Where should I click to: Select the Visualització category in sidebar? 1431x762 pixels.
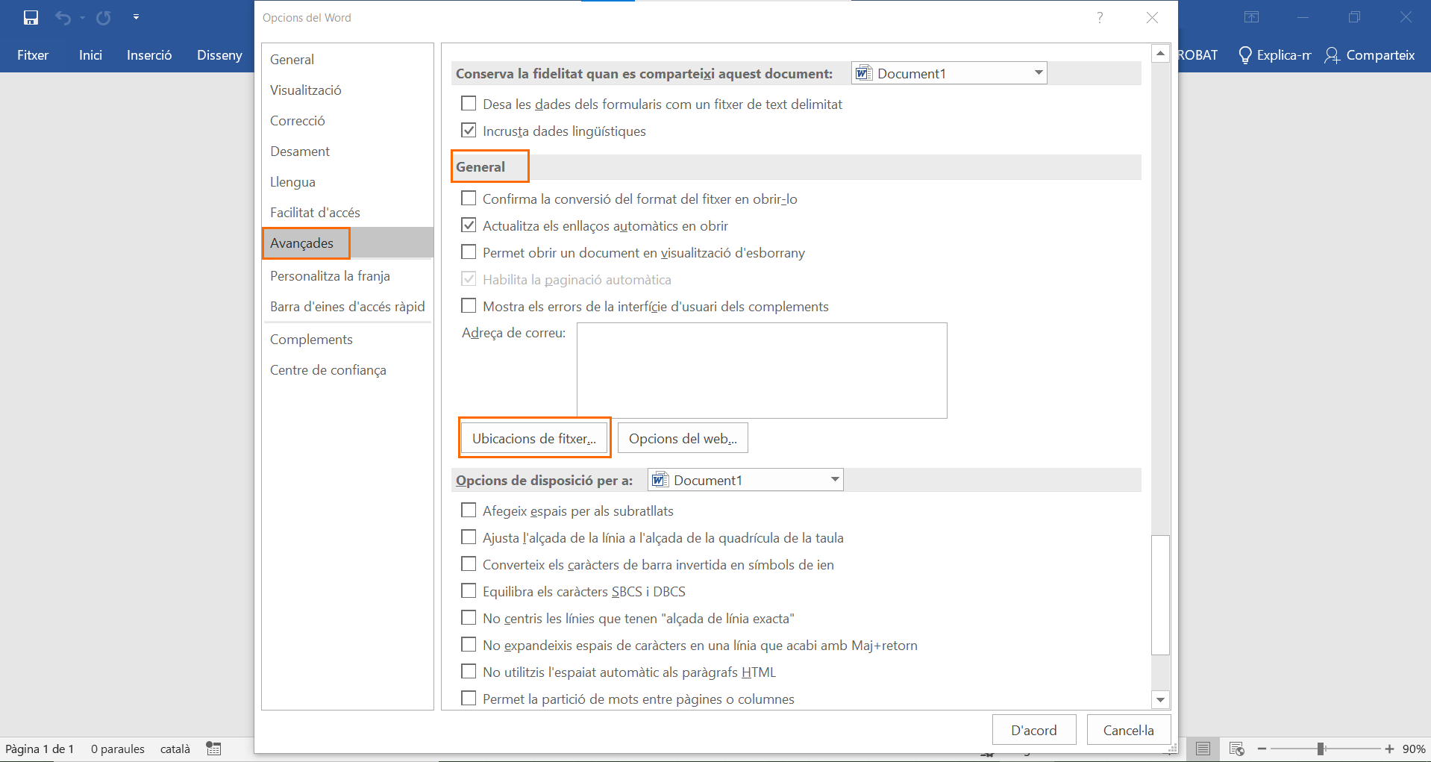click(306, 90)
